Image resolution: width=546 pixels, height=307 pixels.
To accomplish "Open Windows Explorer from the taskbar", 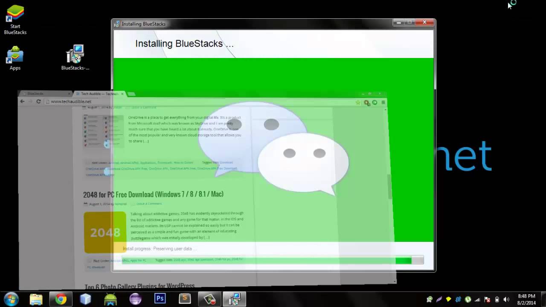I will click(36, 299).
